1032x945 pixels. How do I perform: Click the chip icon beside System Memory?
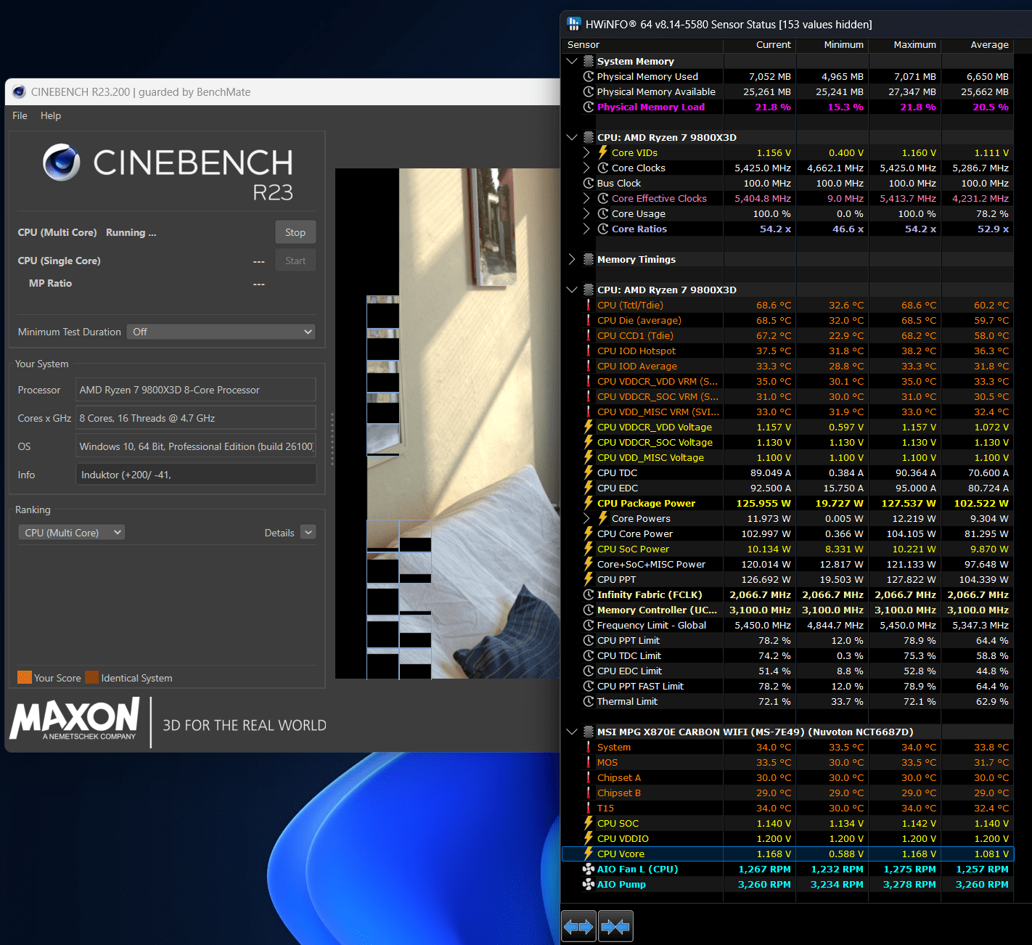tap(589, 61)
